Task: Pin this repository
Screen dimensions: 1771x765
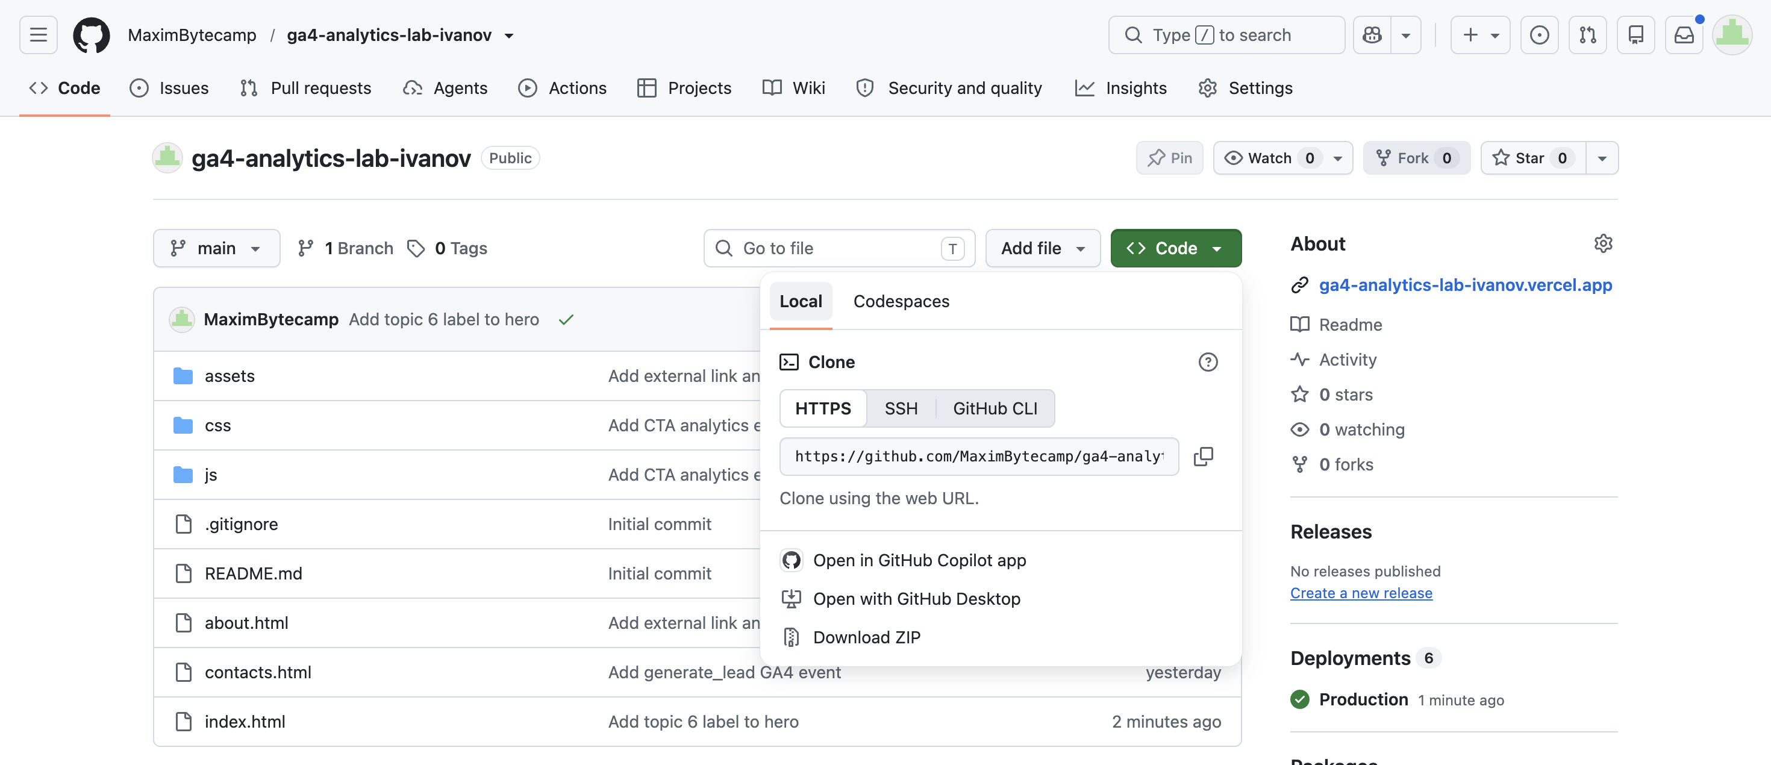Action: pyautogui.click(x=1169, y=158)
